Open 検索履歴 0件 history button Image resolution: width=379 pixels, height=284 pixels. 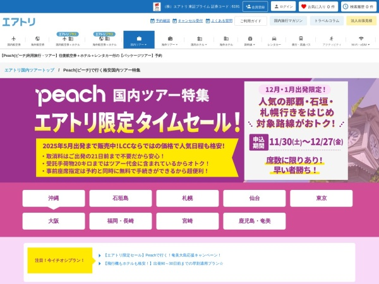tap(359, 6)
